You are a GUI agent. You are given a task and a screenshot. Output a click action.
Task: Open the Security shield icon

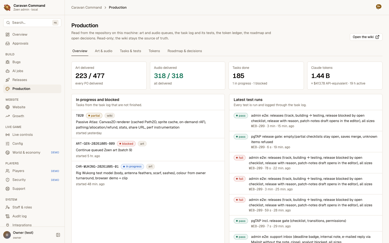pyautogui.click(x=8, y=180)
